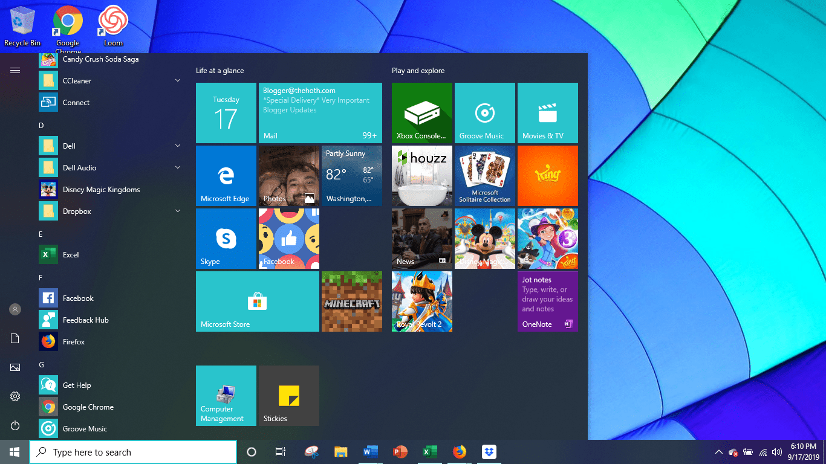
Task: Launch Google Chrome from the app list
Action: 111,407
